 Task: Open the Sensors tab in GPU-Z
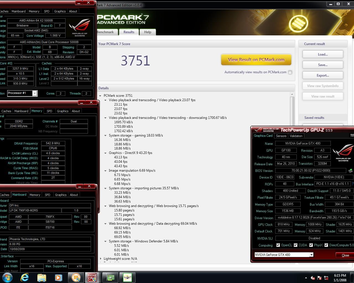281,136
